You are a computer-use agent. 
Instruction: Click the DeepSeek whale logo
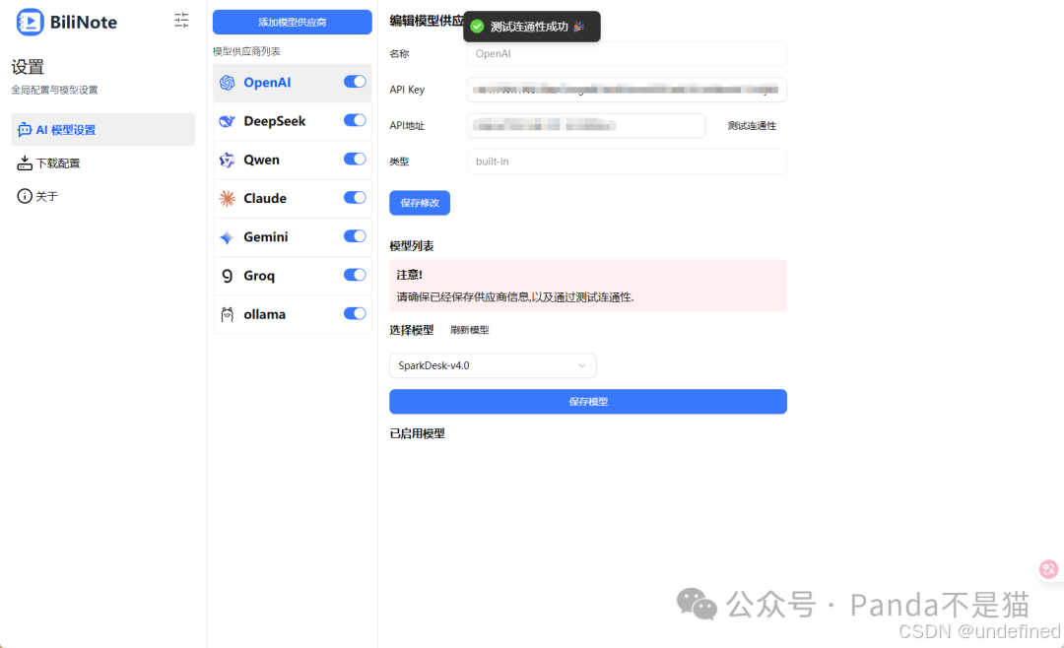[228, 121]
